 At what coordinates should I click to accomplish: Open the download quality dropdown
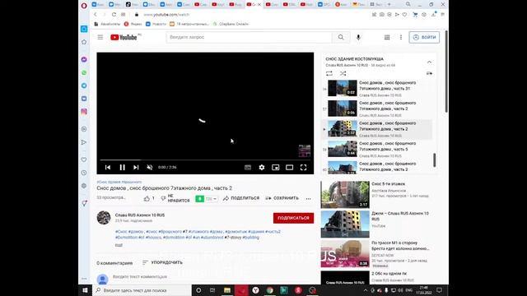click(x=211, y=199)
